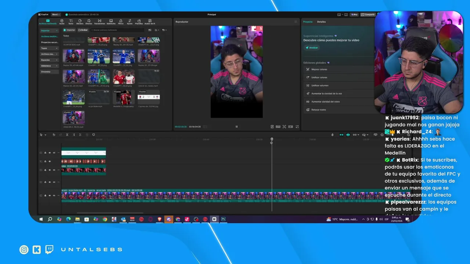
Task: Lock the bottom main video track
Action: [45, 195]
